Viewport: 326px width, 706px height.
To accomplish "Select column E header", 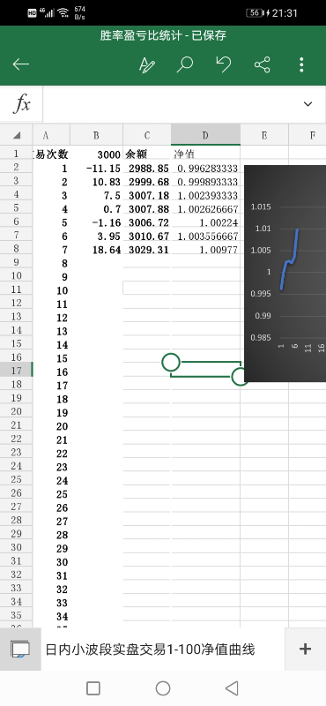I will pos(264,135).
